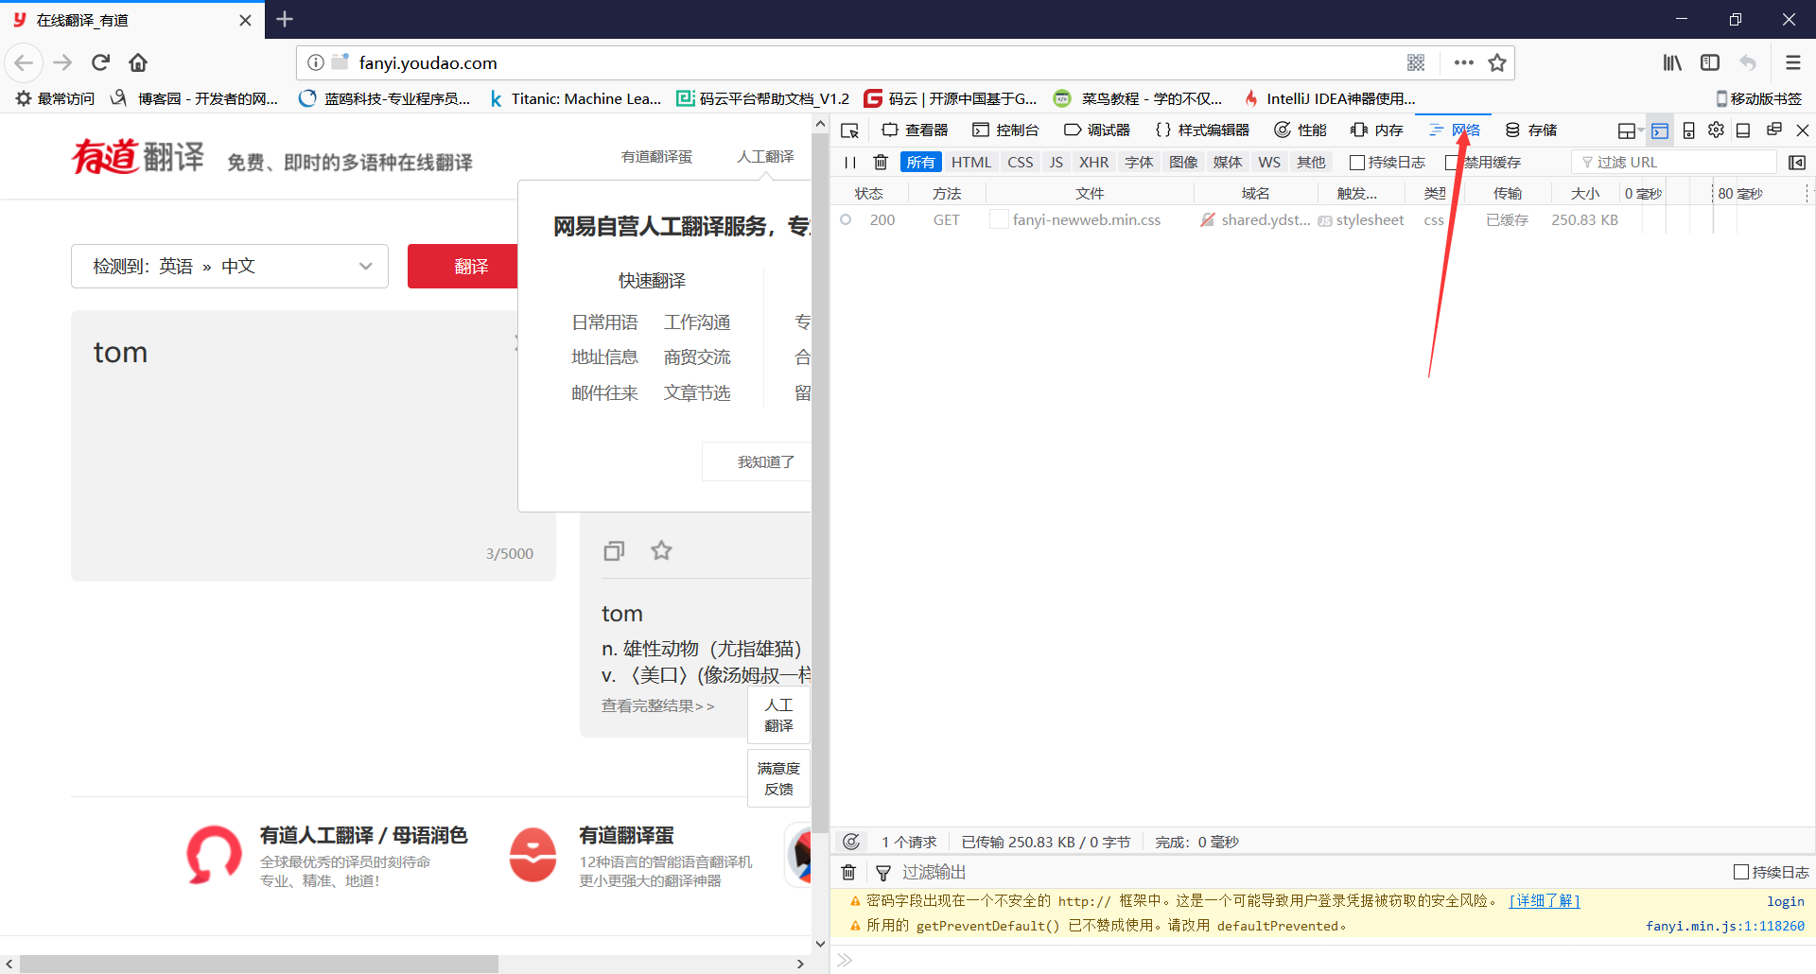This screenshot has height=974, width=1816.
Task: Click the translation input box containing tom
Action: pos(313,445)
